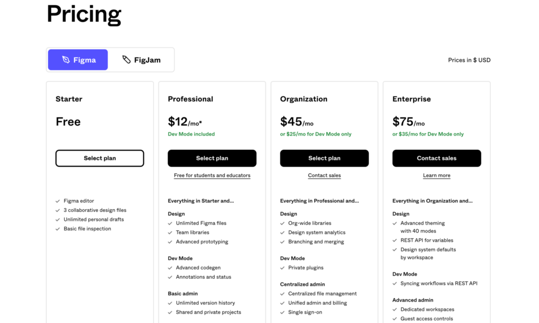Select the Professional plan button
Image resolution: width=539 pixels, height=323 pixels.
[212, 158]
